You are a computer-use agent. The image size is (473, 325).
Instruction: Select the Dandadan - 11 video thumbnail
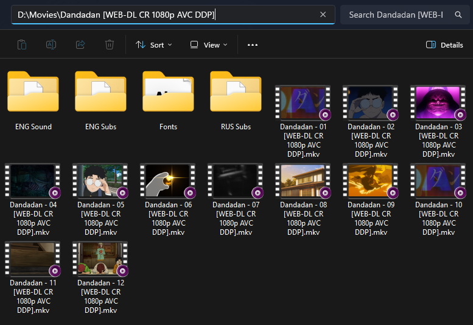coord(33,259)
